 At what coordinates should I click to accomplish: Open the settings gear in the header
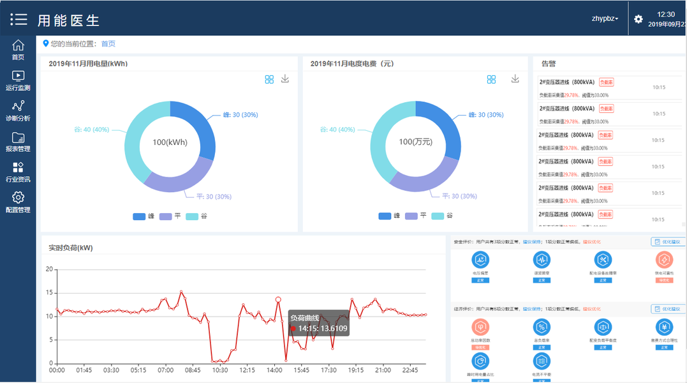coord(639,19)
